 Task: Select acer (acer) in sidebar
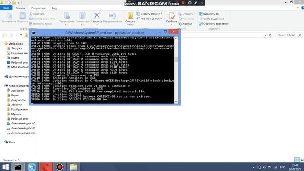click(x=18, y=91)
